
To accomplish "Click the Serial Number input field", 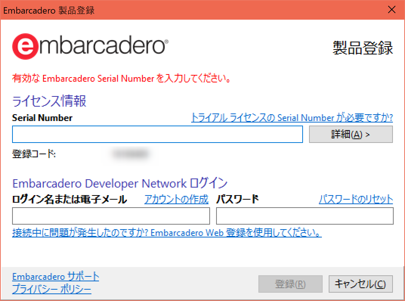I will [x=157, y=134].
